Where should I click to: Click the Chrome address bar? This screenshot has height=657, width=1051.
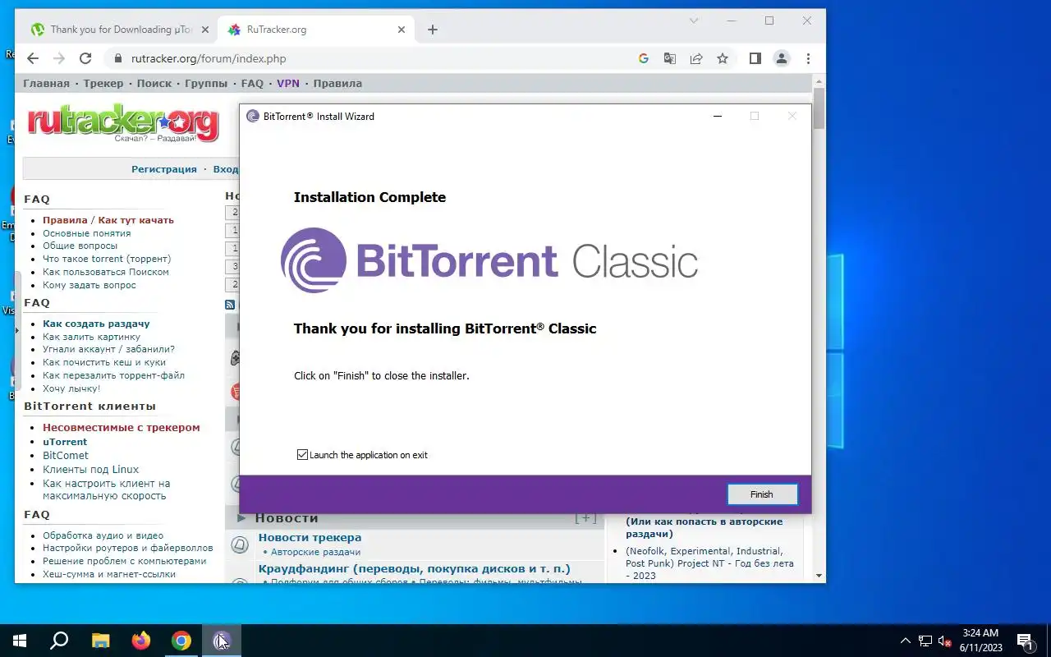369,58
